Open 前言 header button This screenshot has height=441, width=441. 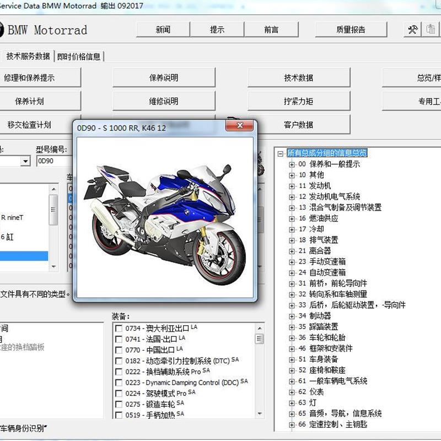tap(271, 30)
